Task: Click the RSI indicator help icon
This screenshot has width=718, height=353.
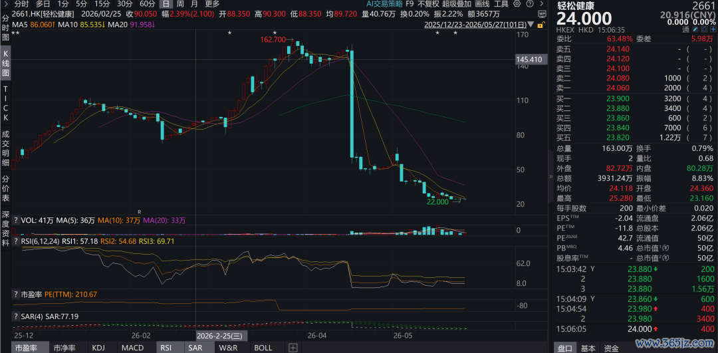Action: point(16,241)
